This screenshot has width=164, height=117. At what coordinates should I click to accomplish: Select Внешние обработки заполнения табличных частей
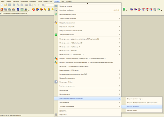click(x=142, y=103)
